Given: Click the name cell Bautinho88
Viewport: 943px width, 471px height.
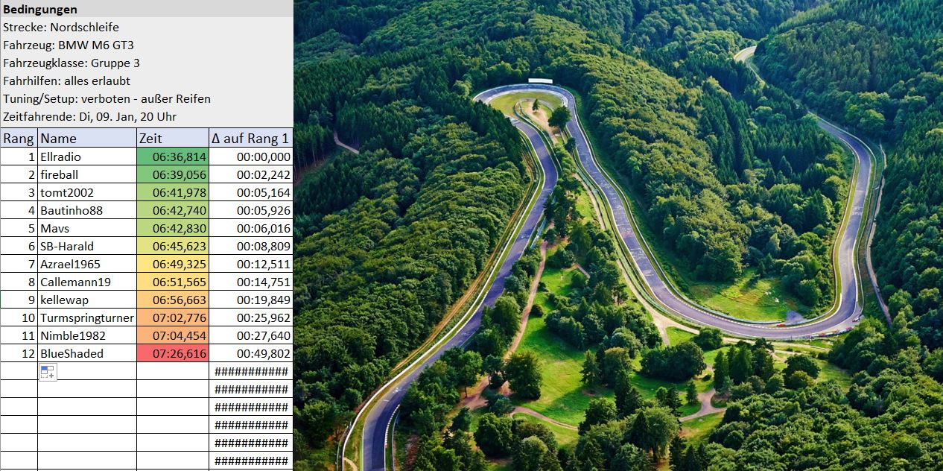Looking at the screenshot, I should coord(87,210).
